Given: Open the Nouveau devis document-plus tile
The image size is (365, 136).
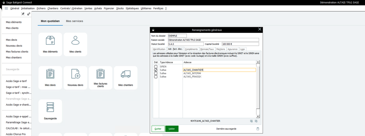Looking at the screenshot, I should (x=76, y=78).
